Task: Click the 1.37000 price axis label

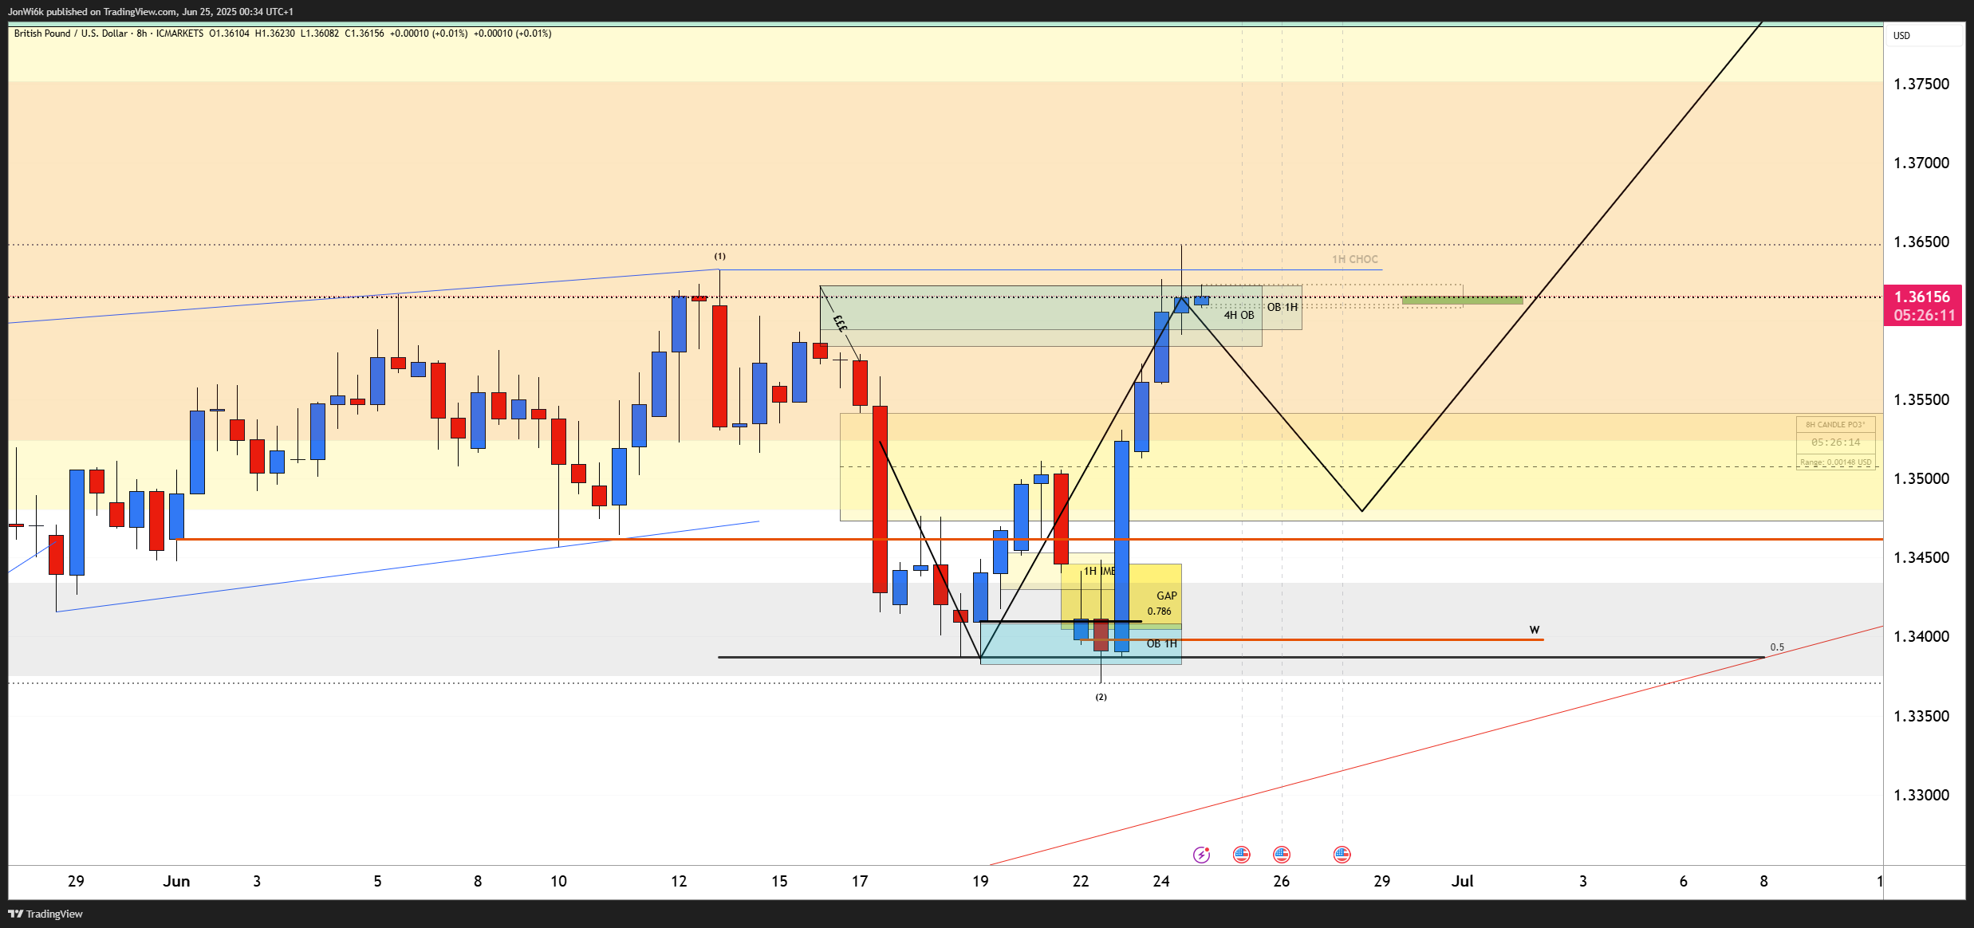Action: point(1921,163)
